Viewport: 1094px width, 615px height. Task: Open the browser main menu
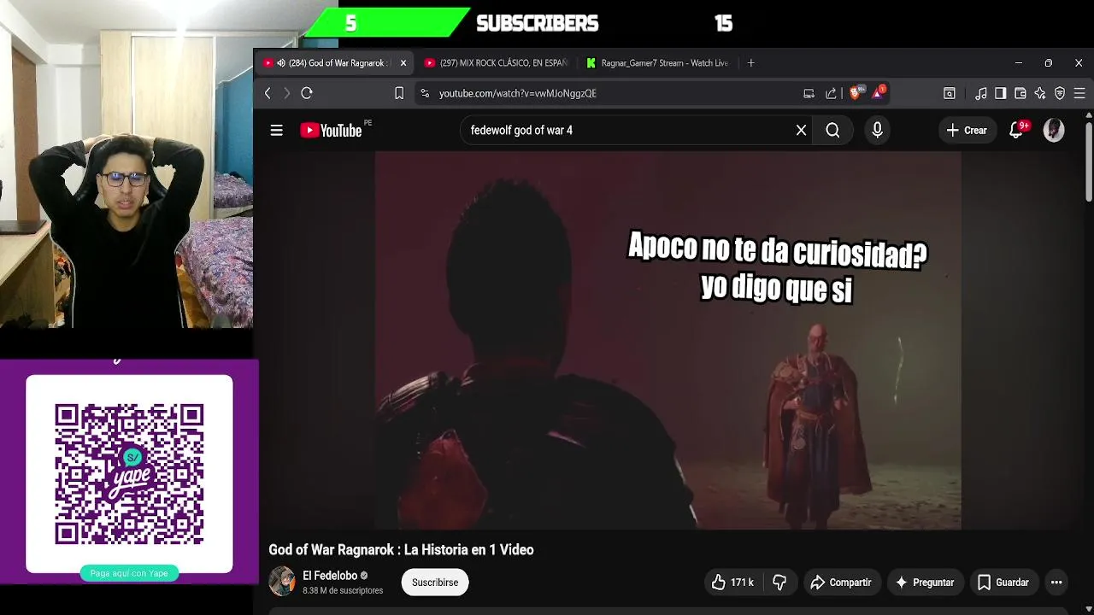tap(1079, 93)
